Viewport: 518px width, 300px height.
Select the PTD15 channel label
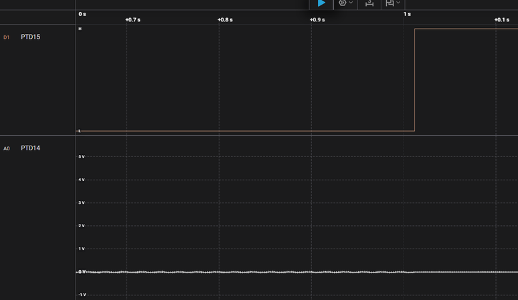(x=30, y=37)
